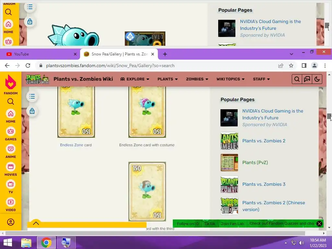Open the MOVIES section in sidebar

pyautogui.click(x=11, y=169)
